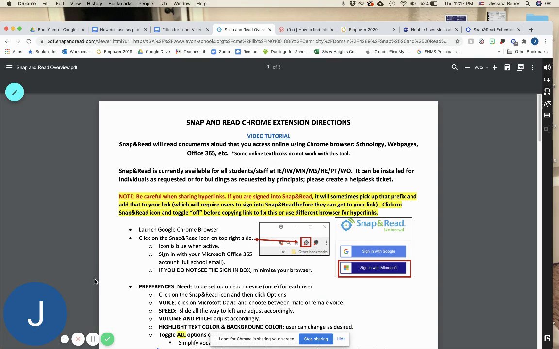Open the Bookmarks menu in menu bar

(120, 3)
